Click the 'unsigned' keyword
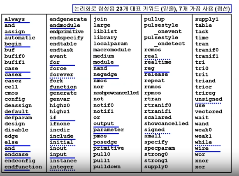 point(209,99)
